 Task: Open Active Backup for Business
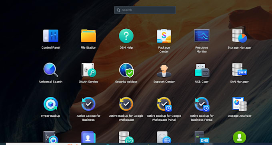tap(88, 104)
